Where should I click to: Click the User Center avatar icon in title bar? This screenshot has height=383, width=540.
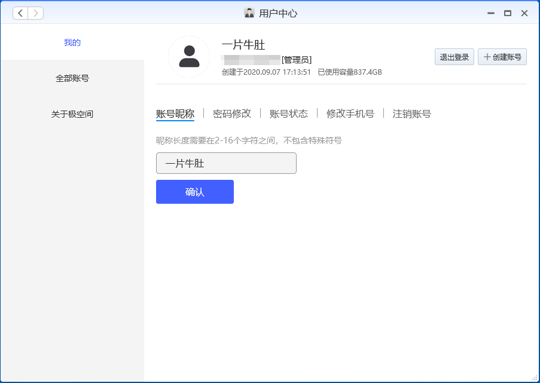point(249,13)
